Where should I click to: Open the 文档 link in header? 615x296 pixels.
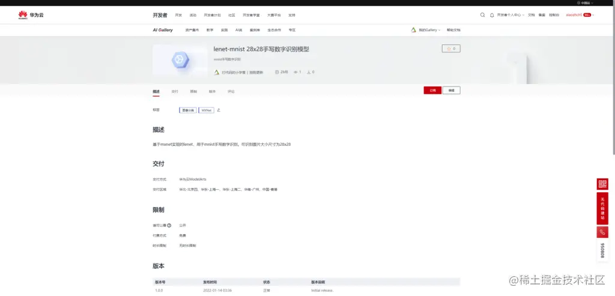pyautogui.click(x=532, y=15)
